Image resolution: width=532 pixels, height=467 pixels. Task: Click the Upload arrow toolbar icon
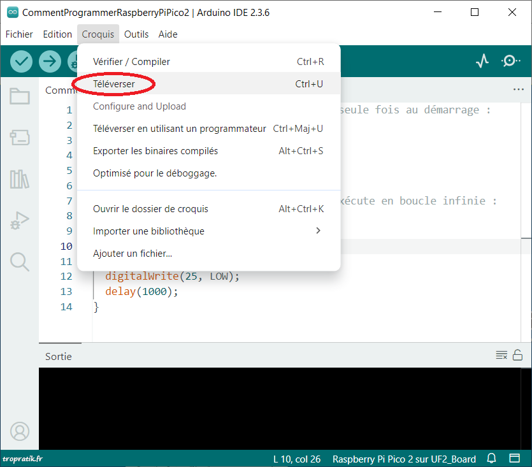tap(50, 61)
